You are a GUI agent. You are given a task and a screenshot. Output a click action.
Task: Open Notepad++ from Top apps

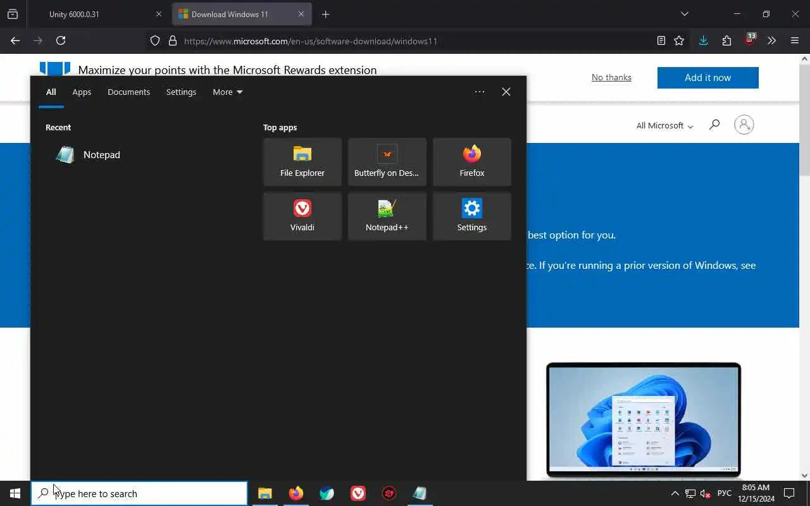[x=387, y=216]
